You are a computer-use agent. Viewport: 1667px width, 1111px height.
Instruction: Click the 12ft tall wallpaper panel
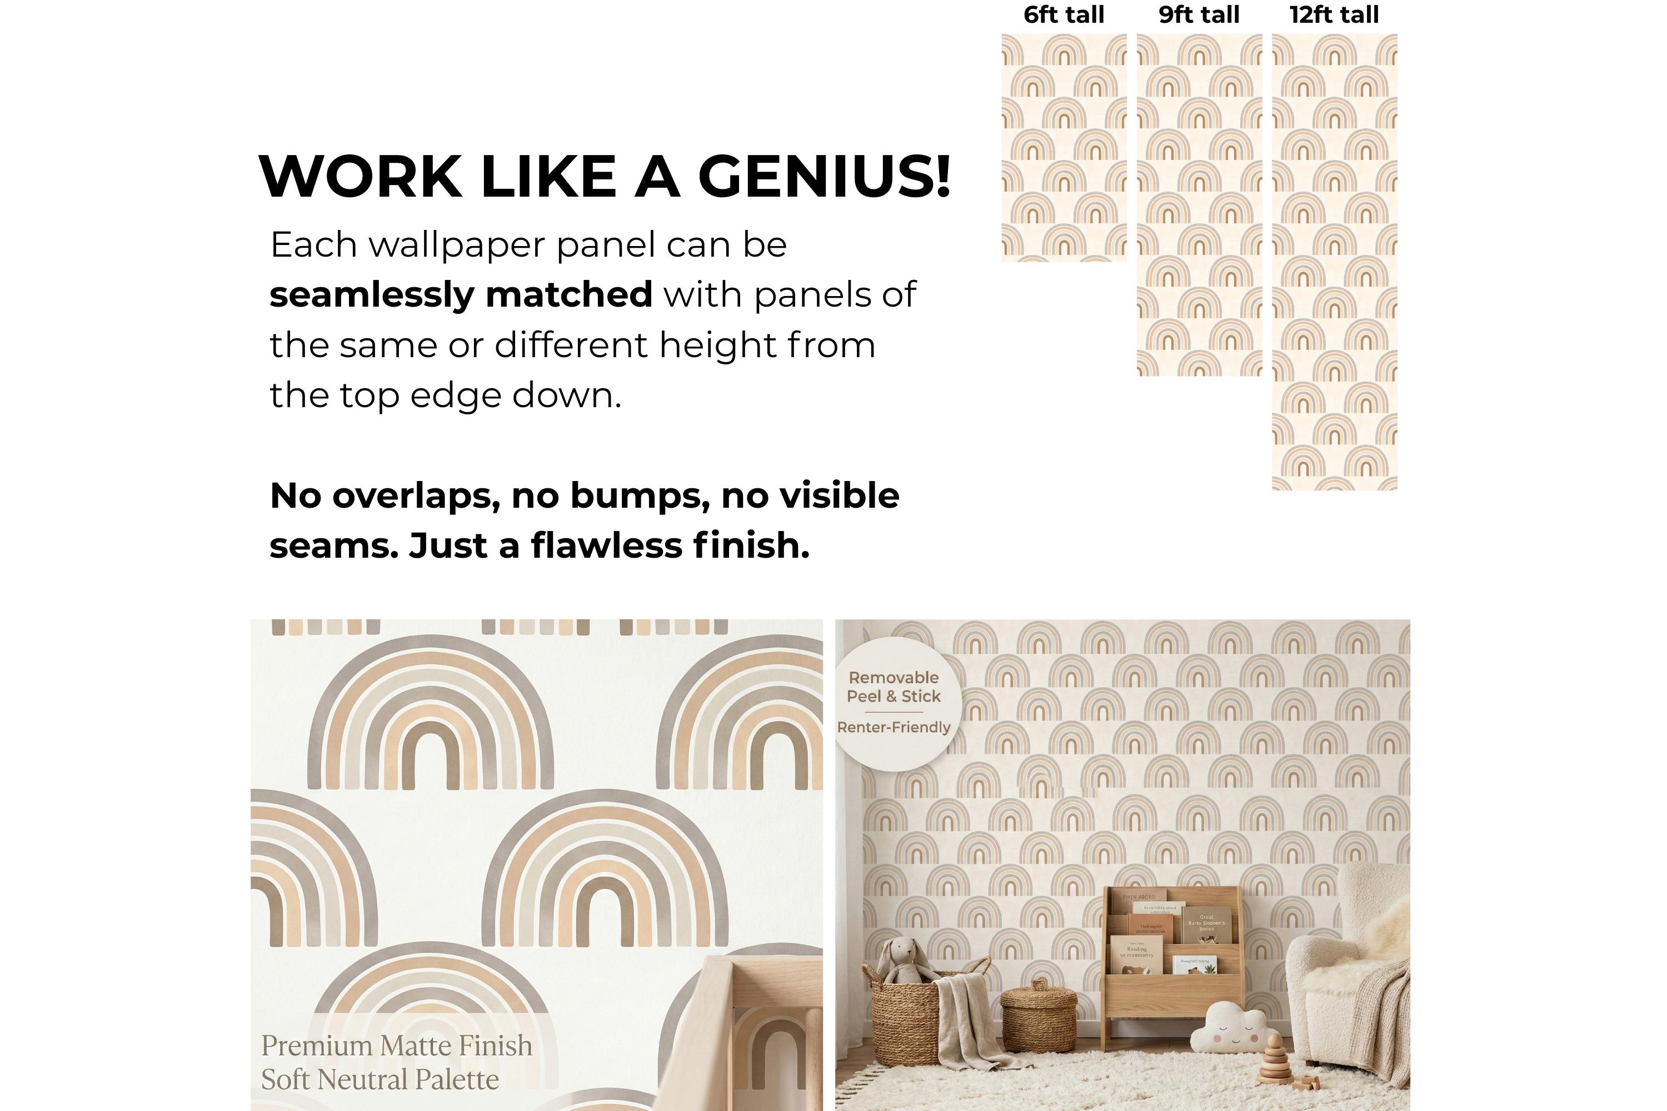[1335, 262]
